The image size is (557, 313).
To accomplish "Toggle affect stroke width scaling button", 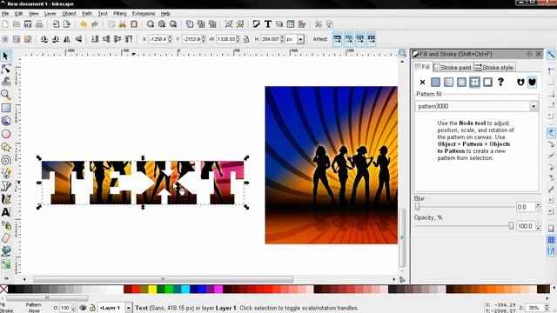I will pyautogui.click(x=337, y=39).
